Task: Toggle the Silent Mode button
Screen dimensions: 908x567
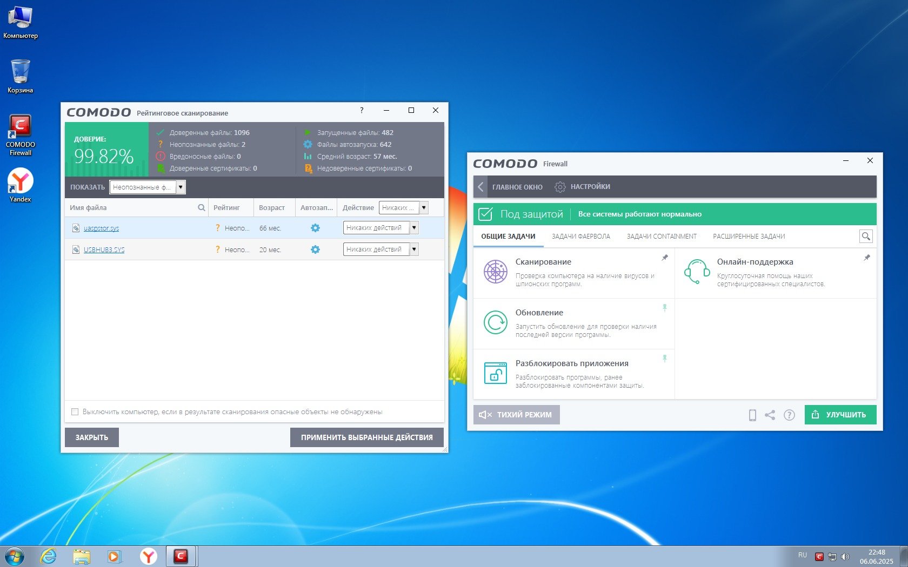Action: (516, 415)
